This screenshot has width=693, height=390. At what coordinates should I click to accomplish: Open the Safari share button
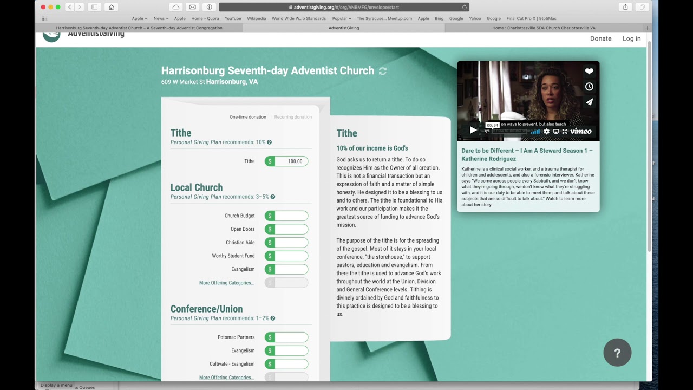[x=625, y=7]
